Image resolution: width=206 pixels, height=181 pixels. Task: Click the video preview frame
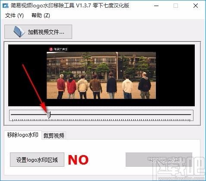pos(101,75)
